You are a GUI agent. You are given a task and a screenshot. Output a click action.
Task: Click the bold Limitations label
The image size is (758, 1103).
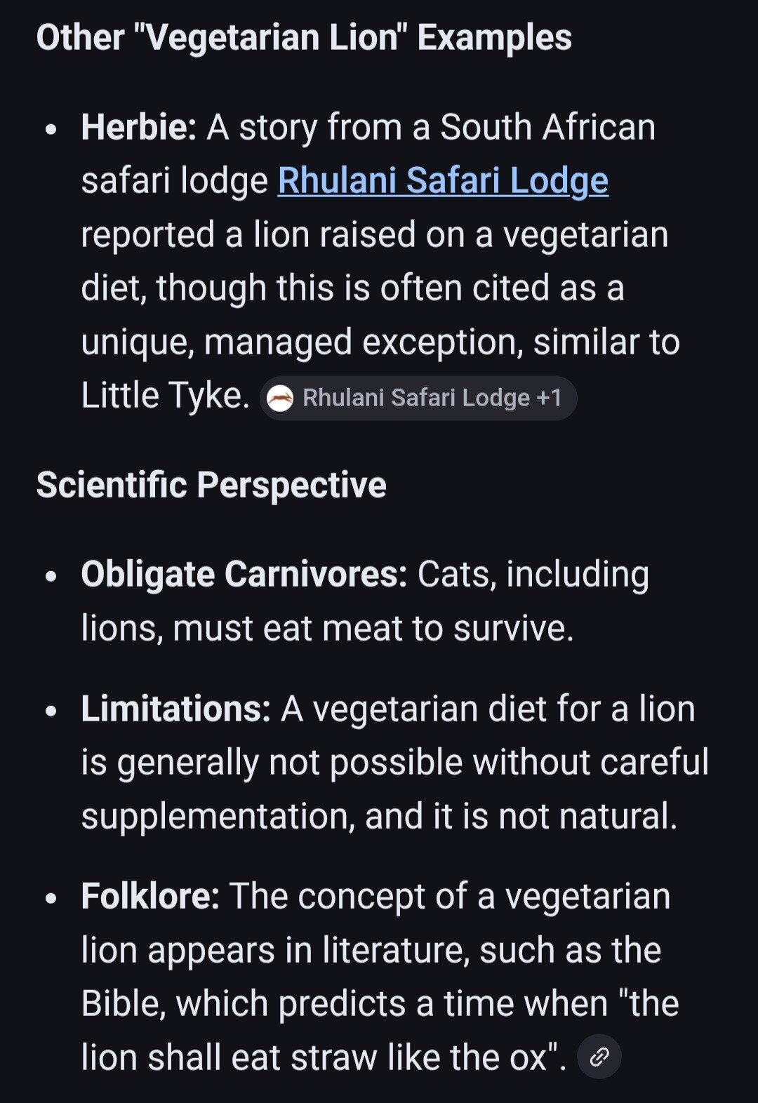tap(175, 709)
